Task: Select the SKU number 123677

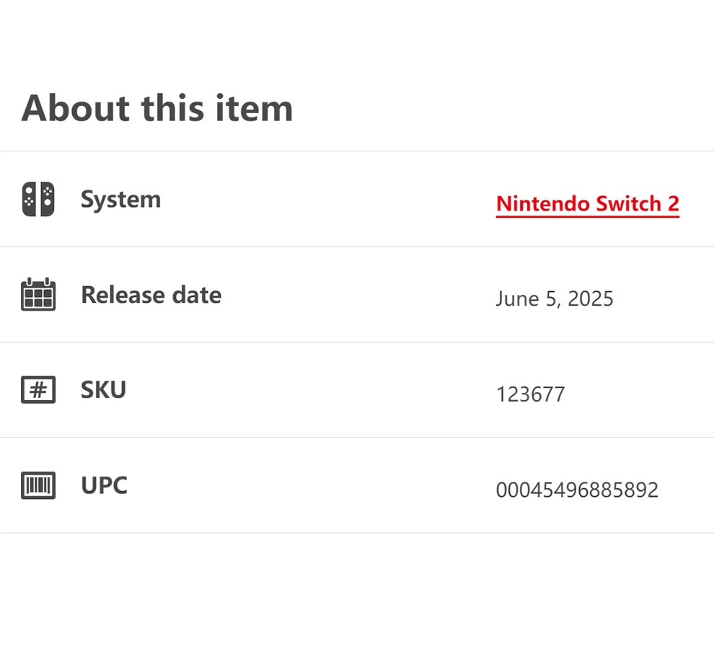Action: click(x=531, y=394)
